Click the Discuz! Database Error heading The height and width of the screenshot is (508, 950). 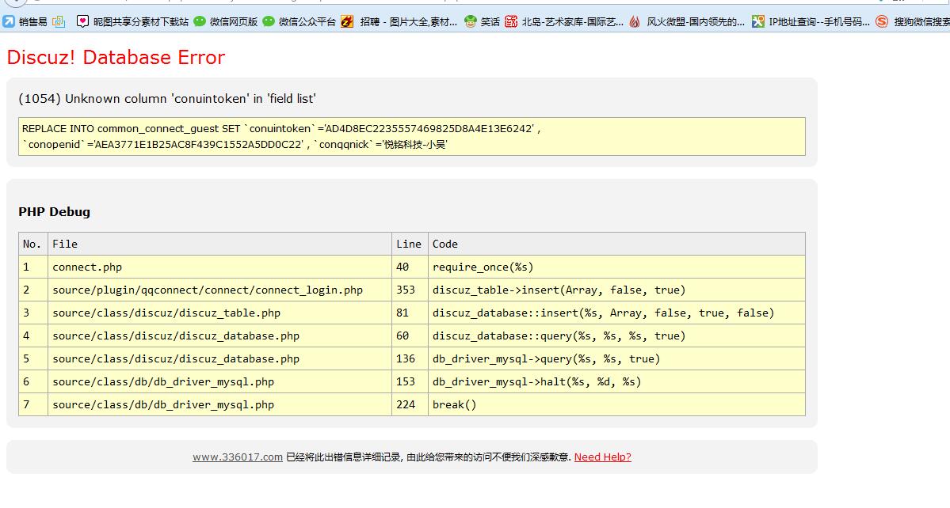(x=116, y=57)
